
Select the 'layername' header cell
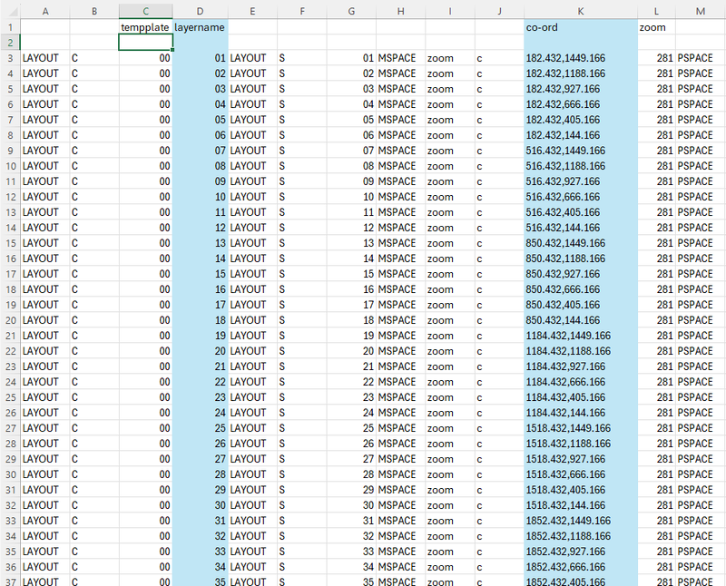pyautogui.click(x=200, y=27)
